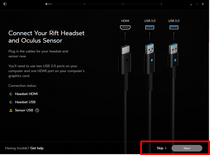Click the first setup progress step marker
This screenshot has height=155, width=210.
[46, 4]
